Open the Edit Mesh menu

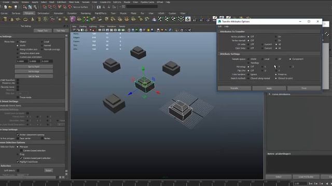(x=61, y=2)
